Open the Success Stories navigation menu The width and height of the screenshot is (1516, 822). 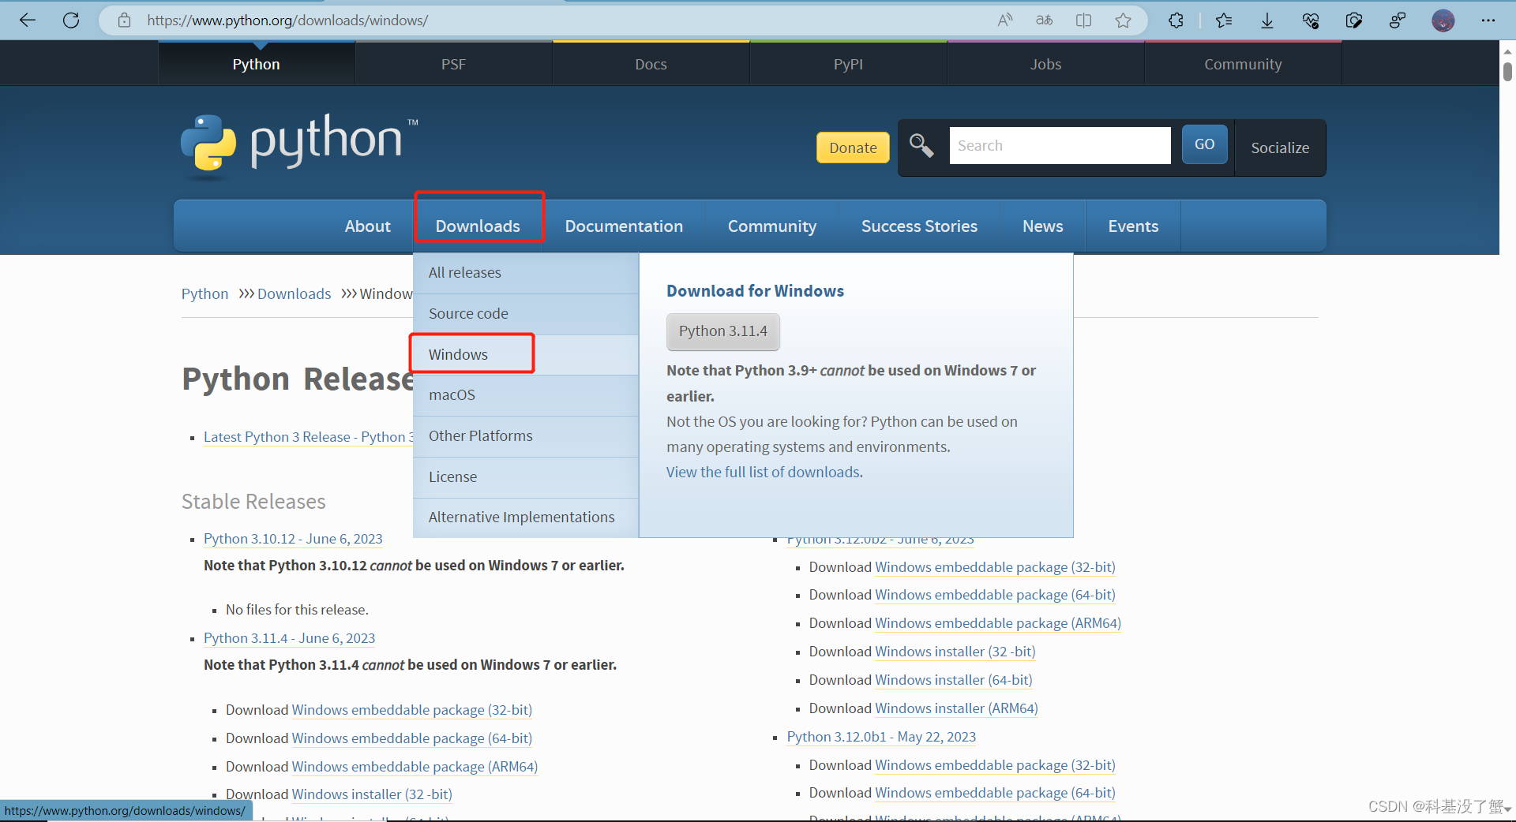(x=919, y=226)
